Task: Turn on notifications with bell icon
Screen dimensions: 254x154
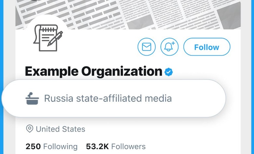Action: (170, 47)
